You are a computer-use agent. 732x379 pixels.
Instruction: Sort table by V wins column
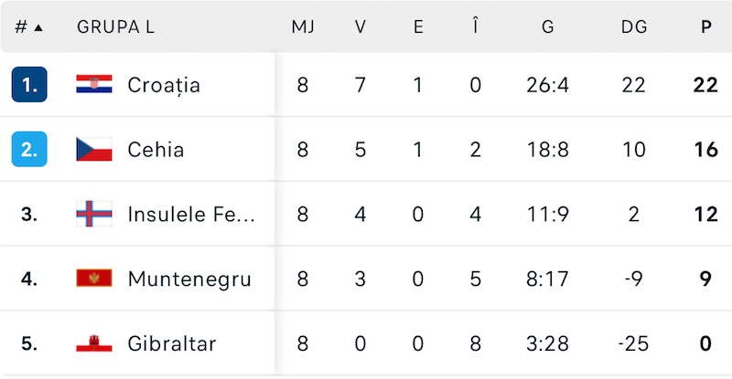click(x=361, y=27)
